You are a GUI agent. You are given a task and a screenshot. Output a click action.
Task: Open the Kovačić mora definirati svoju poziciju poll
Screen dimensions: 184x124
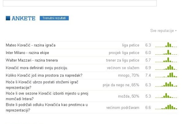pyautogui.click(x=37, y=68)
